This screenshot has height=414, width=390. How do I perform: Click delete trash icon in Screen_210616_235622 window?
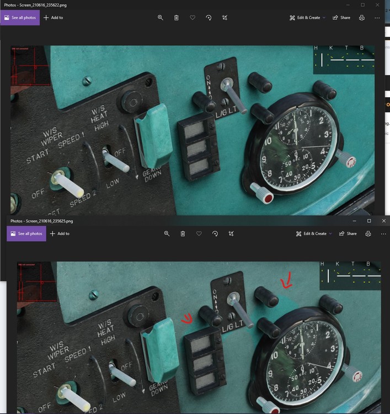[x=177, y=18]
